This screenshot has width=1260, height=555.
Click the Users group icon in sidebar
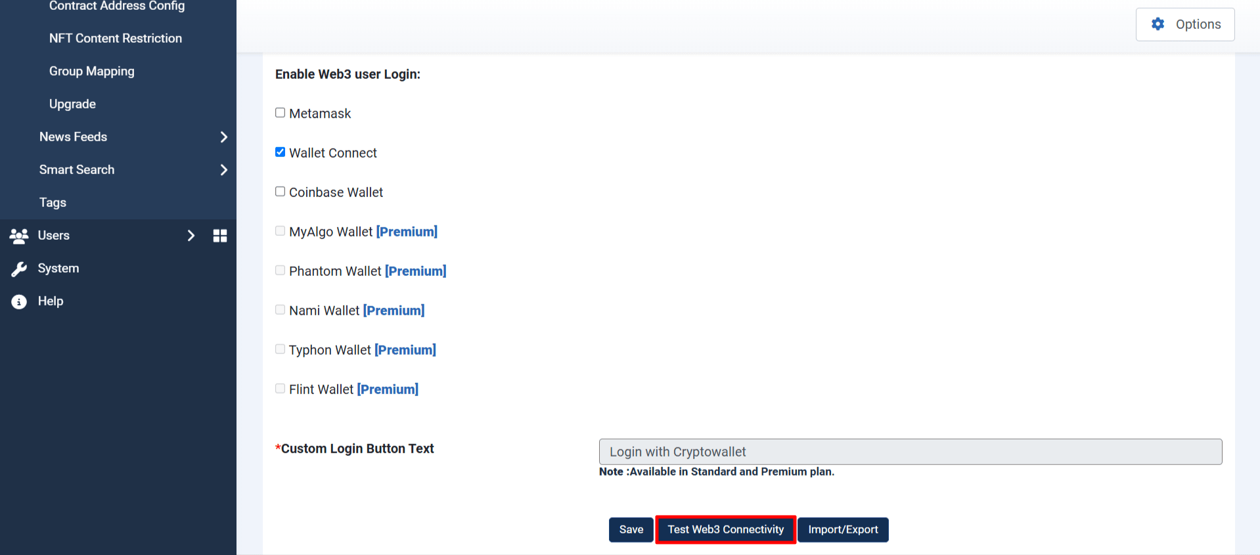coord(19,236)
